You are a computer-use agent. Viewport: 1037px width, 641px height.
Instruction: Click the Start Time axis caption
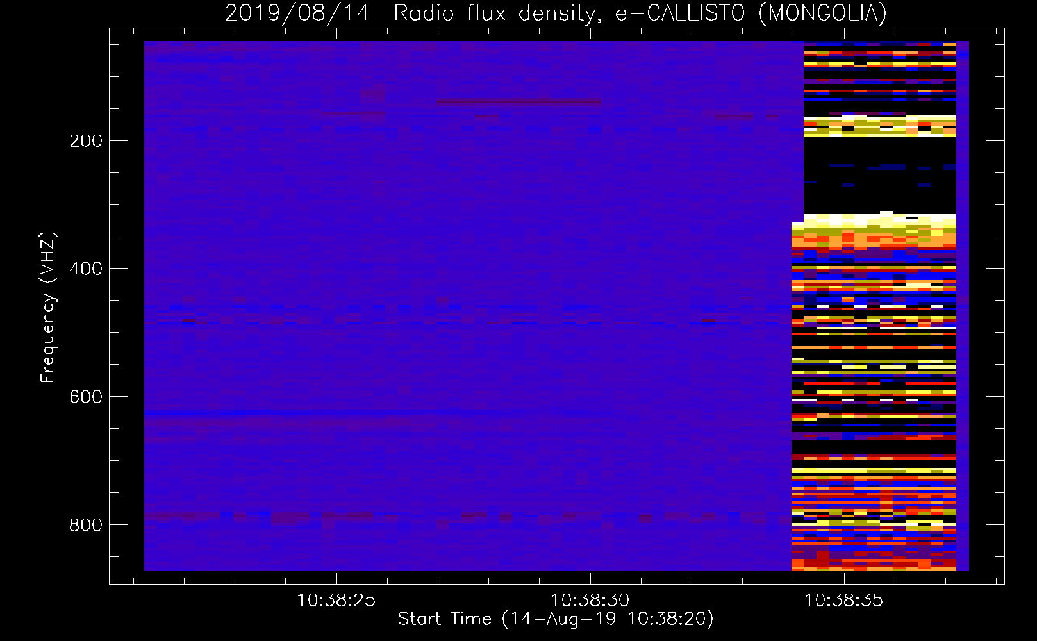(x=556, y=619)
